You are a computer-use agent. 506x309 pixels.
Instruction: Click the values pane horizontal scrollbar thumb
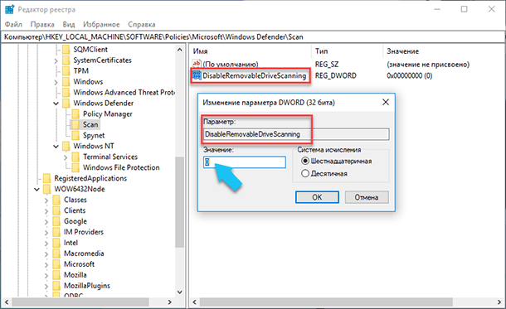326,302
